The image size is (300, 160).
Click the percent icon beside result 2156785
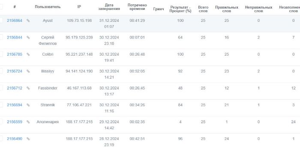(28, 54)
